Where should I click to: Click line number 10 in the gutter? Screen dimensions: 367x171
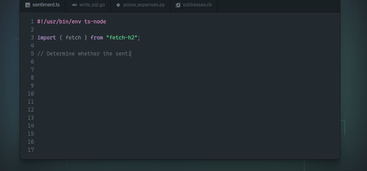31,94
